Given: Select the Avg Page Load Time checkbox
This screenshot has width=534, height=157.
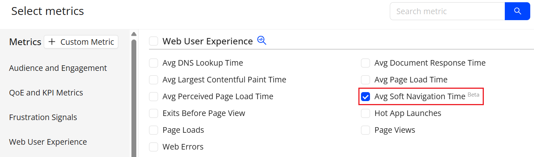Looking at the screenshot, I should pos(365,80).
